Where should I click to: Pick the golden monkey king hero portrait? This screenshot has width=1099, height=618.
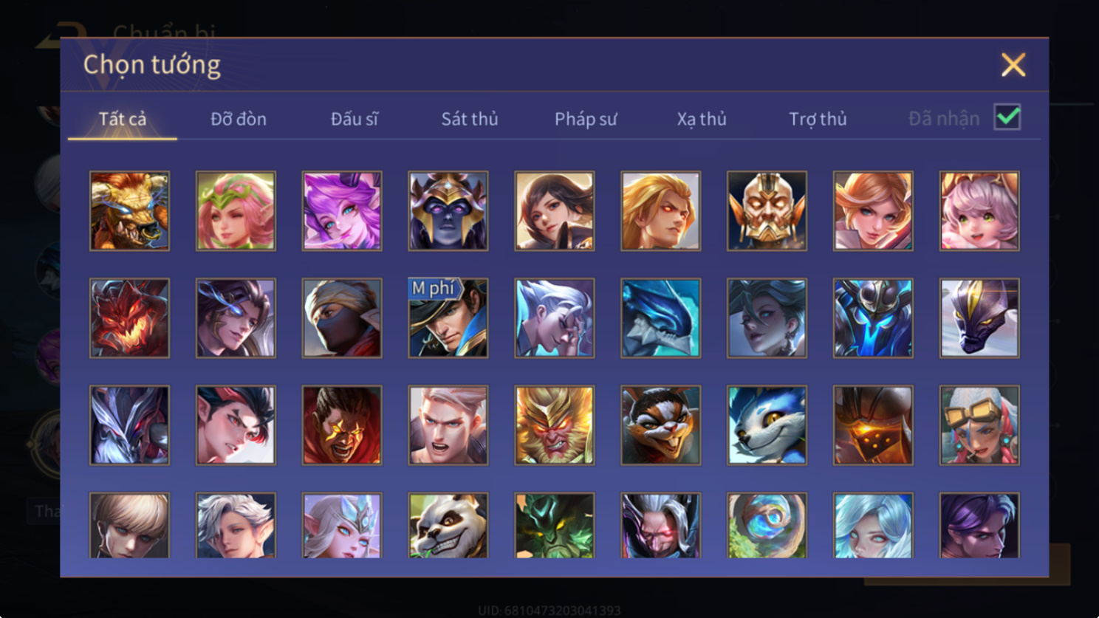coord(555,425)
